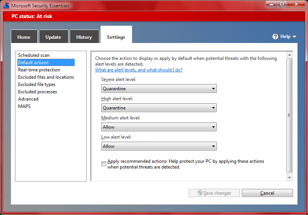Screen dimensions: 308x215
Task: Open Excluded file types settings
Action: point(37,84)
